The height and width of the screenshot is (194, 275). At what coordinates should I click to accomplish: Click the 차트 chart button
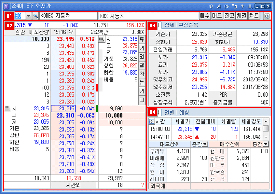(254, 16)
